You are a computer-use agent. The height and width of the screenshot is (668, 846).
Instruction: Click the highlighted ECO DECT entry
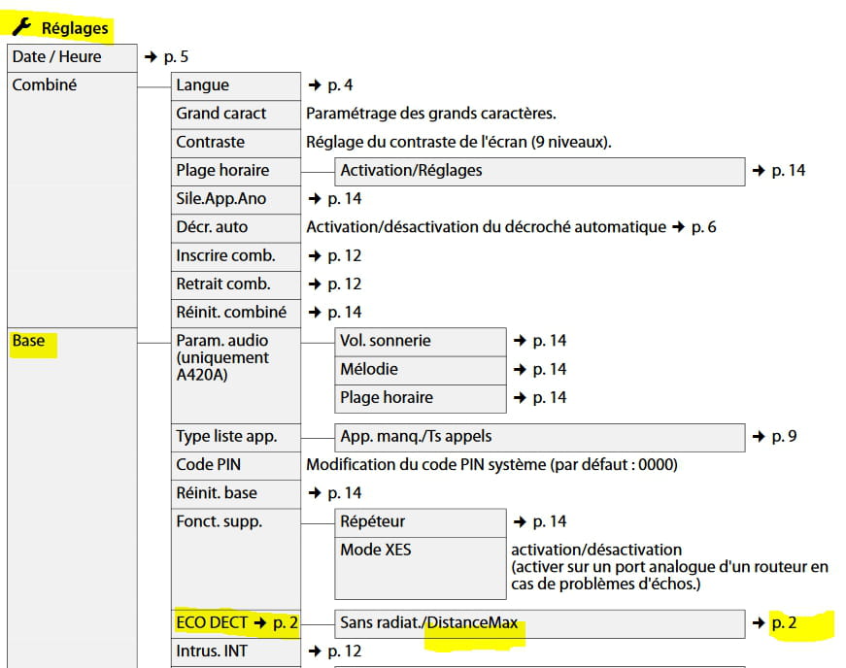click(236, 623)
